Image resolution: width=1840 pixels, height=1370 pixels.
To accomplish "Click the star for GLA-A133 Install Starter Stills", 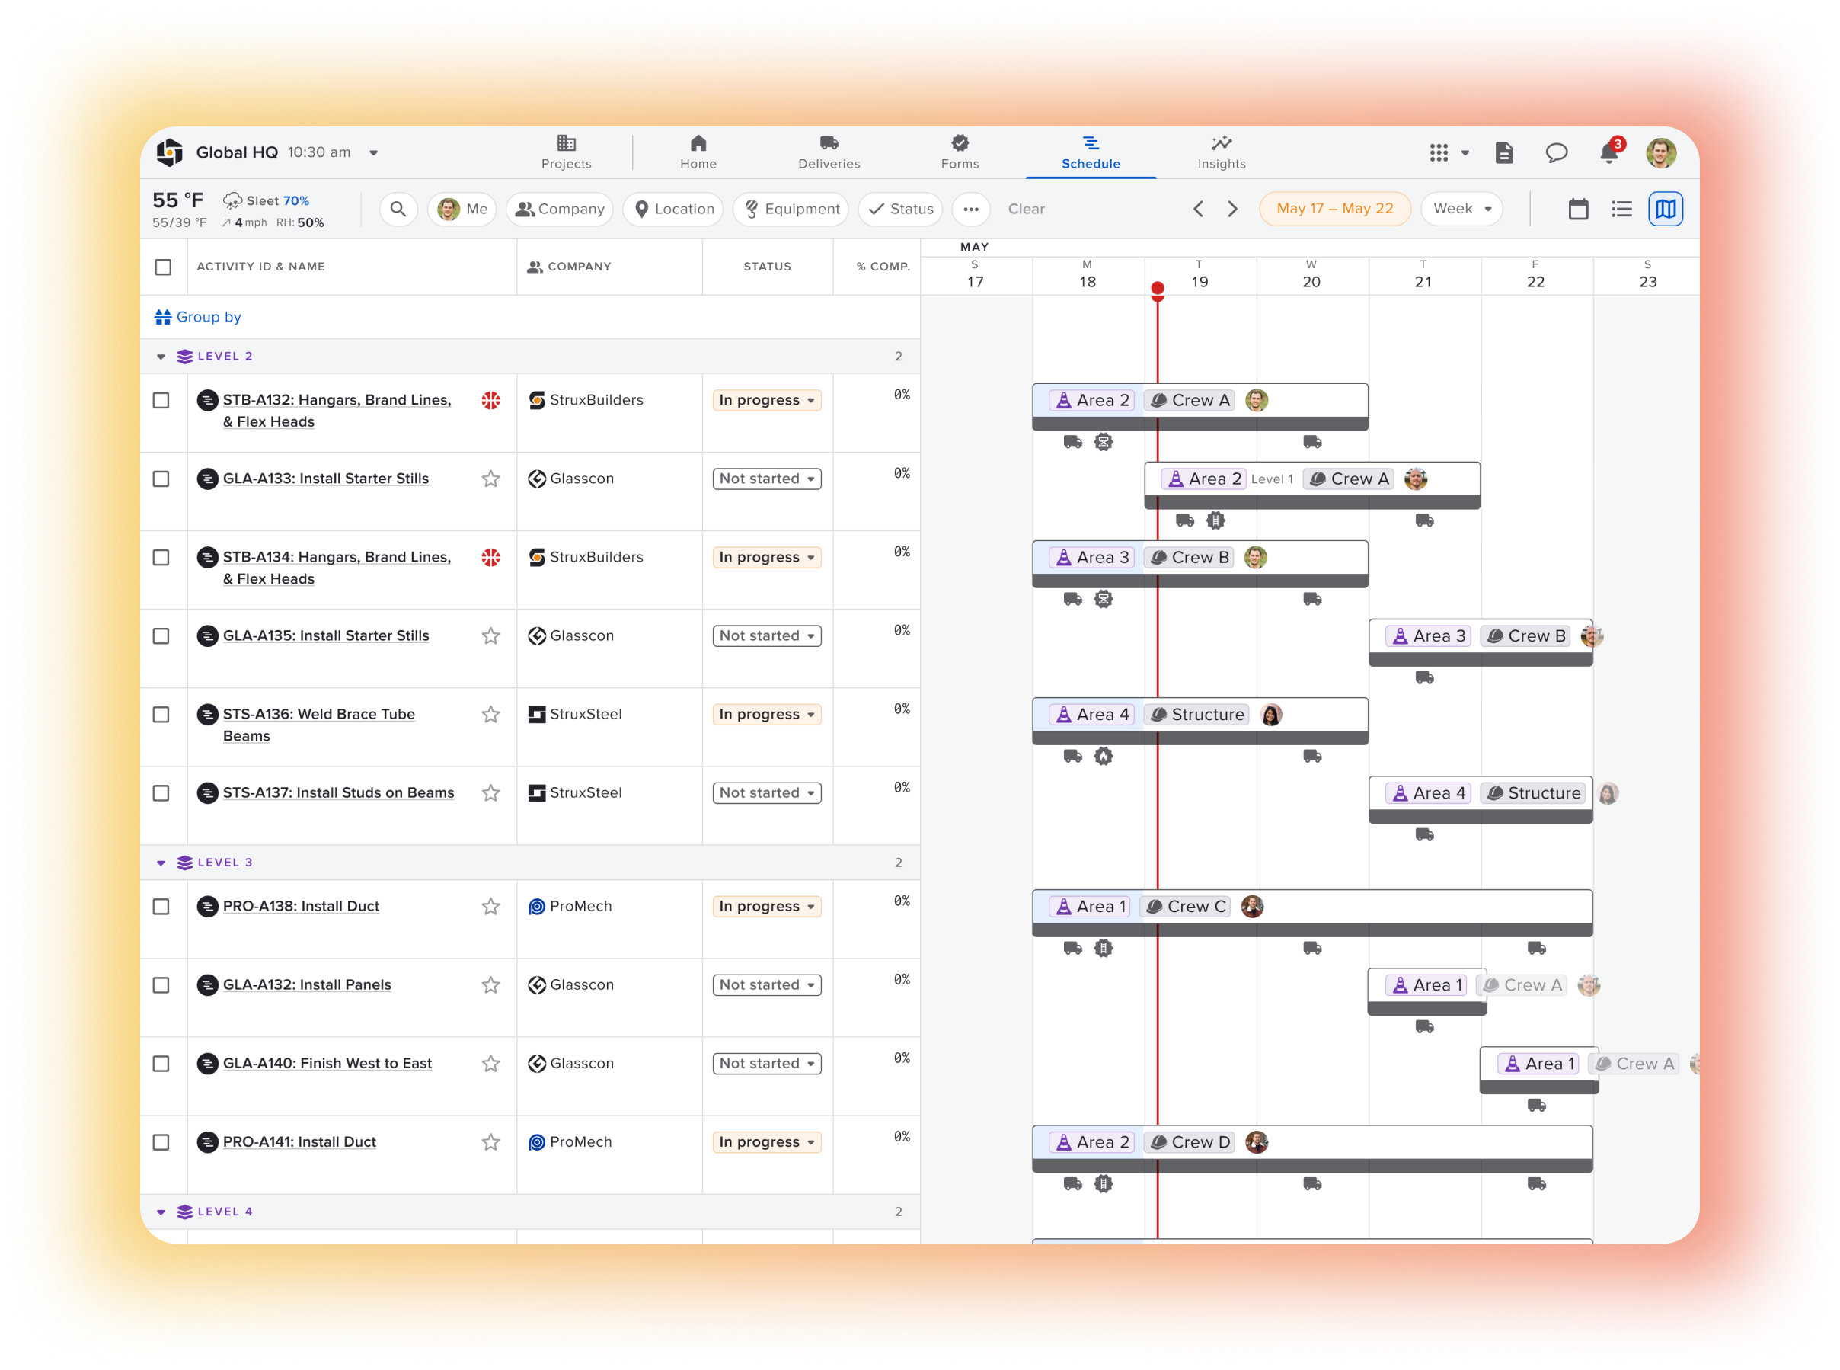I will pyautogui.click(x=490, y=479).
